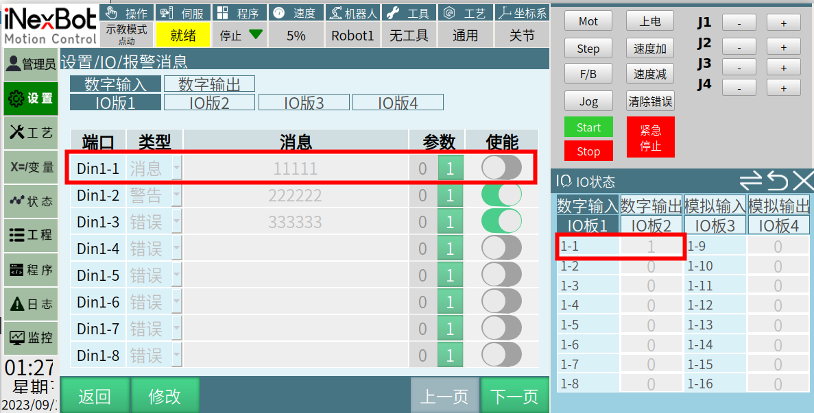Viewport: 814px width, 413px height.
Task: Click the undo arrow icon in IO状态 header
Action: click(x=777, y=181)
